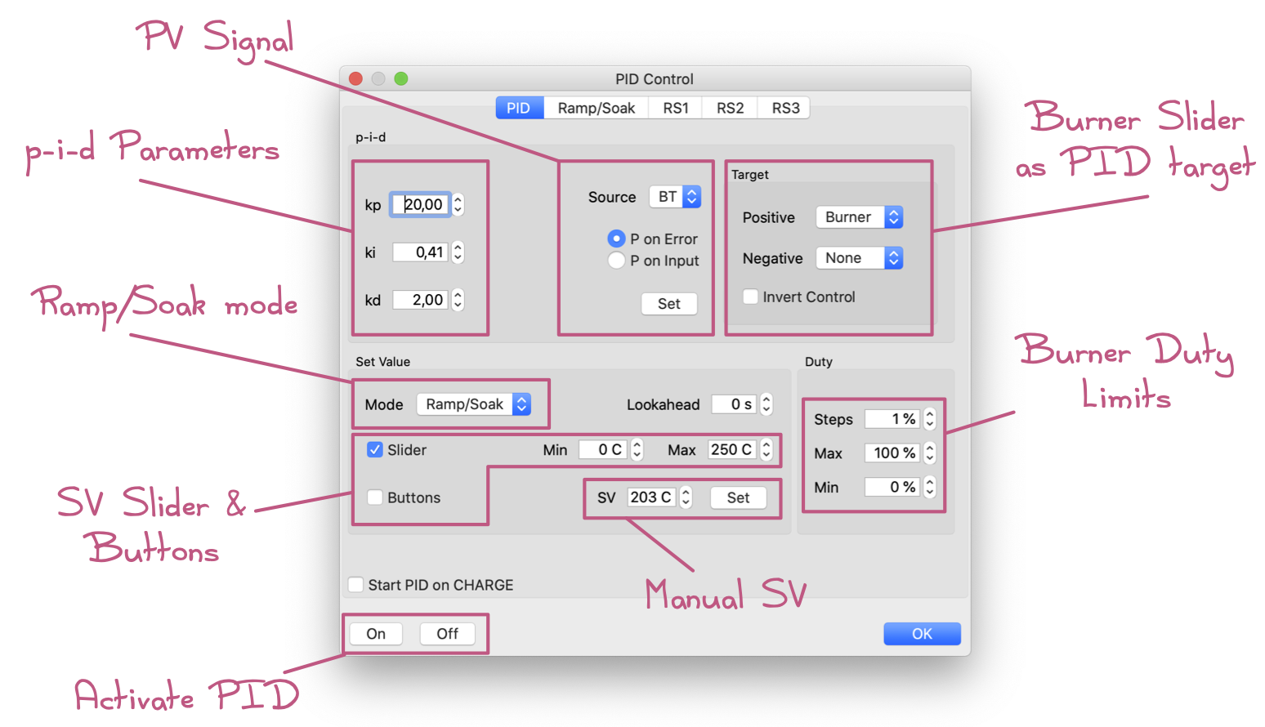The width and height of the screenshot is (1265, 727).
Task: Open the Source dropdown showing BT
Action: point(675,197)
